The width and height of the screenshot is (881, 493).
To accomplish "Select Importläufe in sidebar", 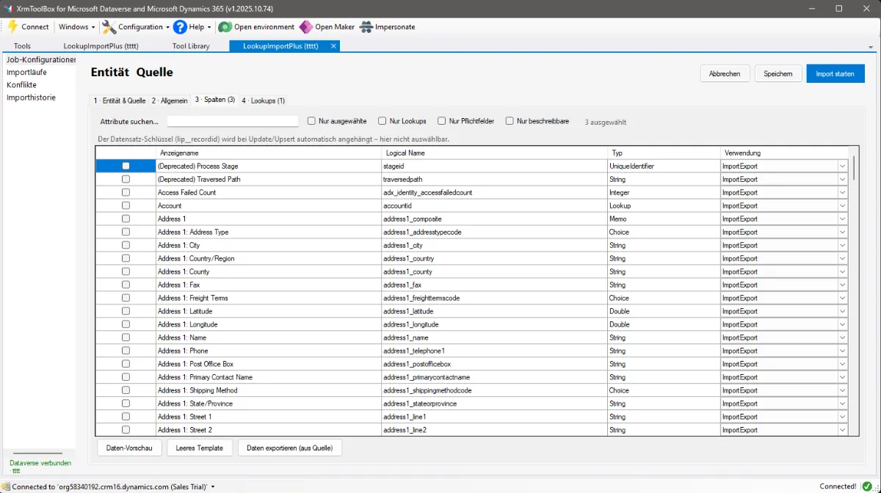I will (26, 72).
